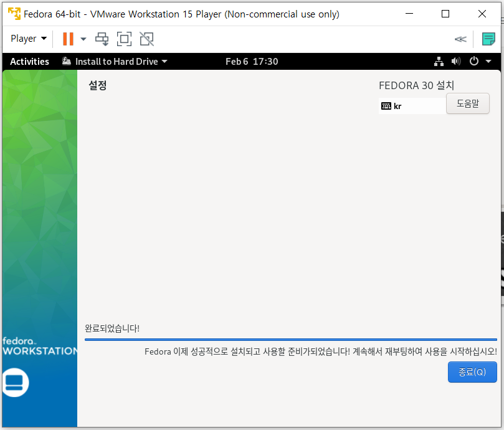Click the FEDORA 30 설치 title text

[x=416, y=85]
